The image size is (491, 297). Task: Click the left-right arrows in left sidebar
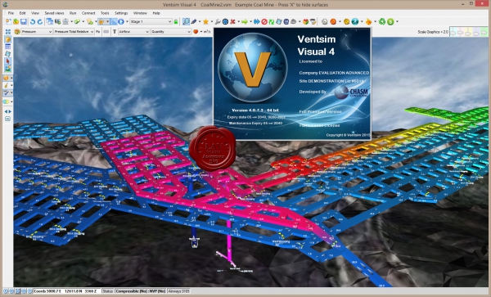pos(8,111)
